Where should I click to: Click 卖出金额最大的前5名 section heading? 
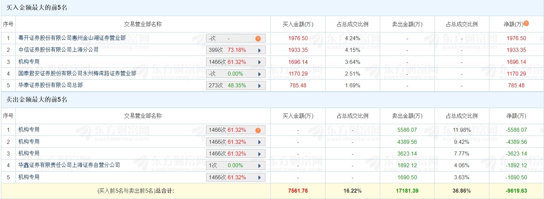click(x=37, y=100)
